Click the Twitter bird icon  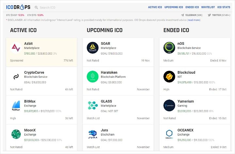[209, 15]
